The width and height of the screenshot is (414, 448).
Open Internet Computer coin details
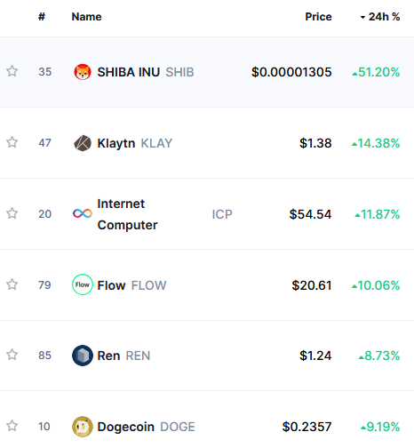pyautogui.click(x=127, y=214)
